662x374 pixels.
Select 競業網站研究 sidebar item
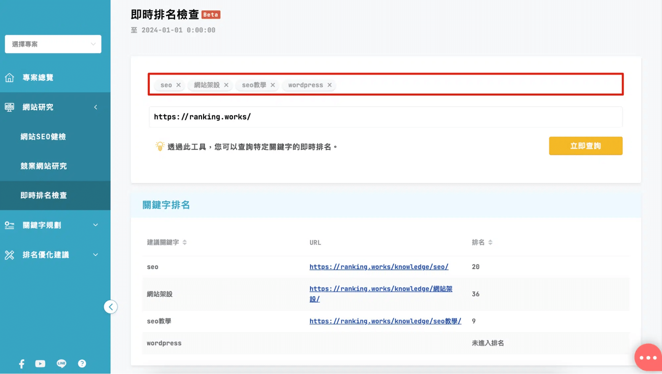[44, 166]
